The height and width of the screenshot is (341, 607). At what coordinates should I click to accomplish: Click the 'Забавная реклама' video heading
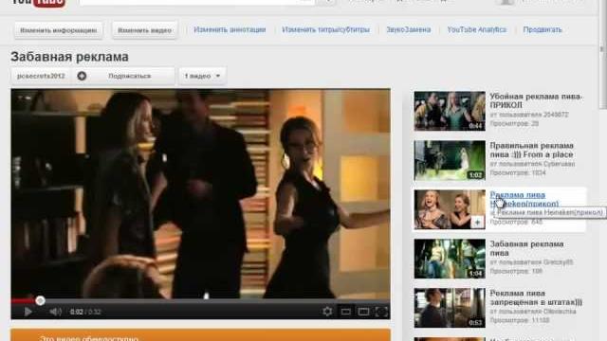69,57
